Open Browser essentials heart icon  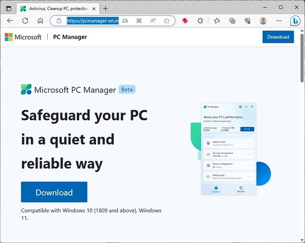(247, 20)
